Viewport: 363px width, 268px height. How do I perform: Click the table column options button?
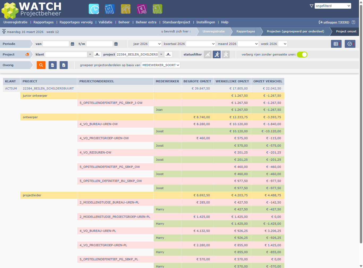pyautogui.click(x=336, y=44)
